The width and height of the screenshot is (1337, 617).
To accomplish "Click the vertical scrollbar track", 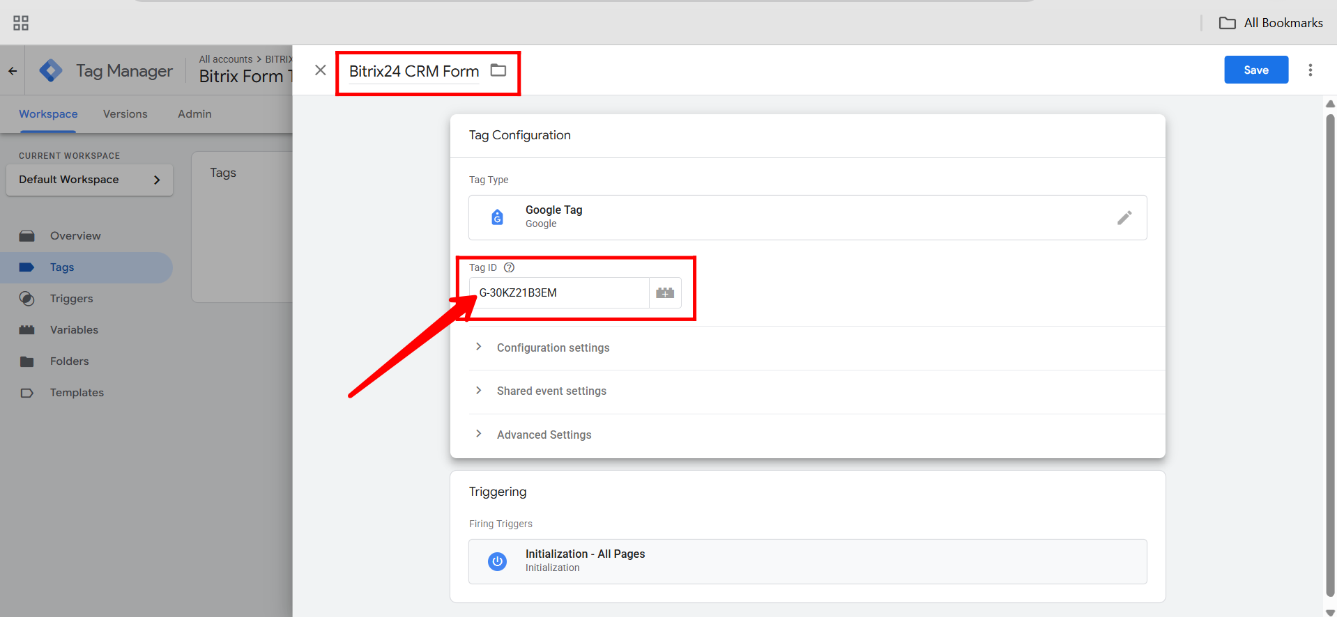I will pyautogui.click(x=1330, y=355).
